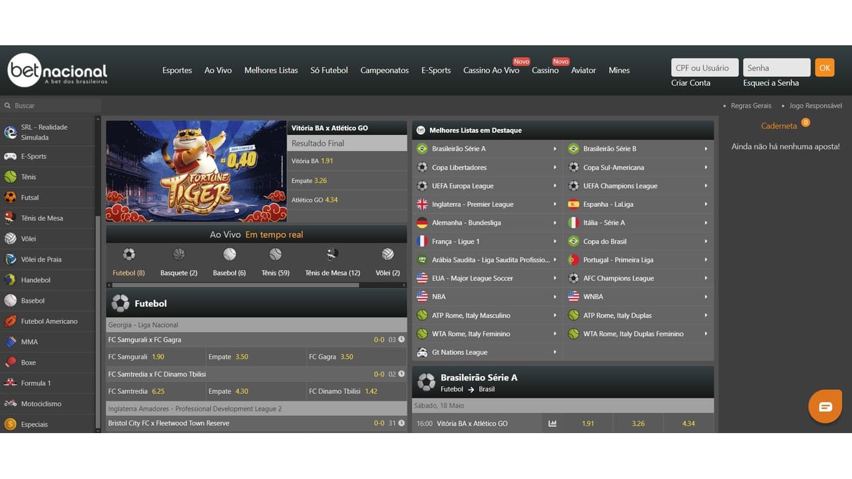The width and height of the screenshot is (852, 479).
Task: Click the live chat bubble button
Action: [825, 406]
